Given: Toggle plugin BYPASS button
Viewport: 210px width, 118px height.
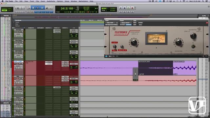Looking at the screenshot, I should pyautogui.click(x=140, y=23).
